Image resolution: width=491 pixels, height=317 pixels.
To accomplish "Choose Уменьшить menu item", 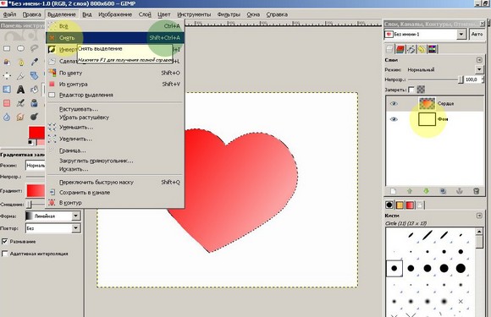I will (x=115, y=128).
